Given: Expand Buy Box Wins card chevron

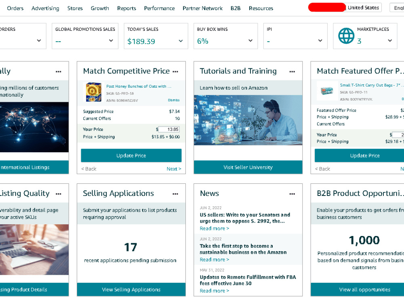Looking at the screenshot, I should coord(250,40).
